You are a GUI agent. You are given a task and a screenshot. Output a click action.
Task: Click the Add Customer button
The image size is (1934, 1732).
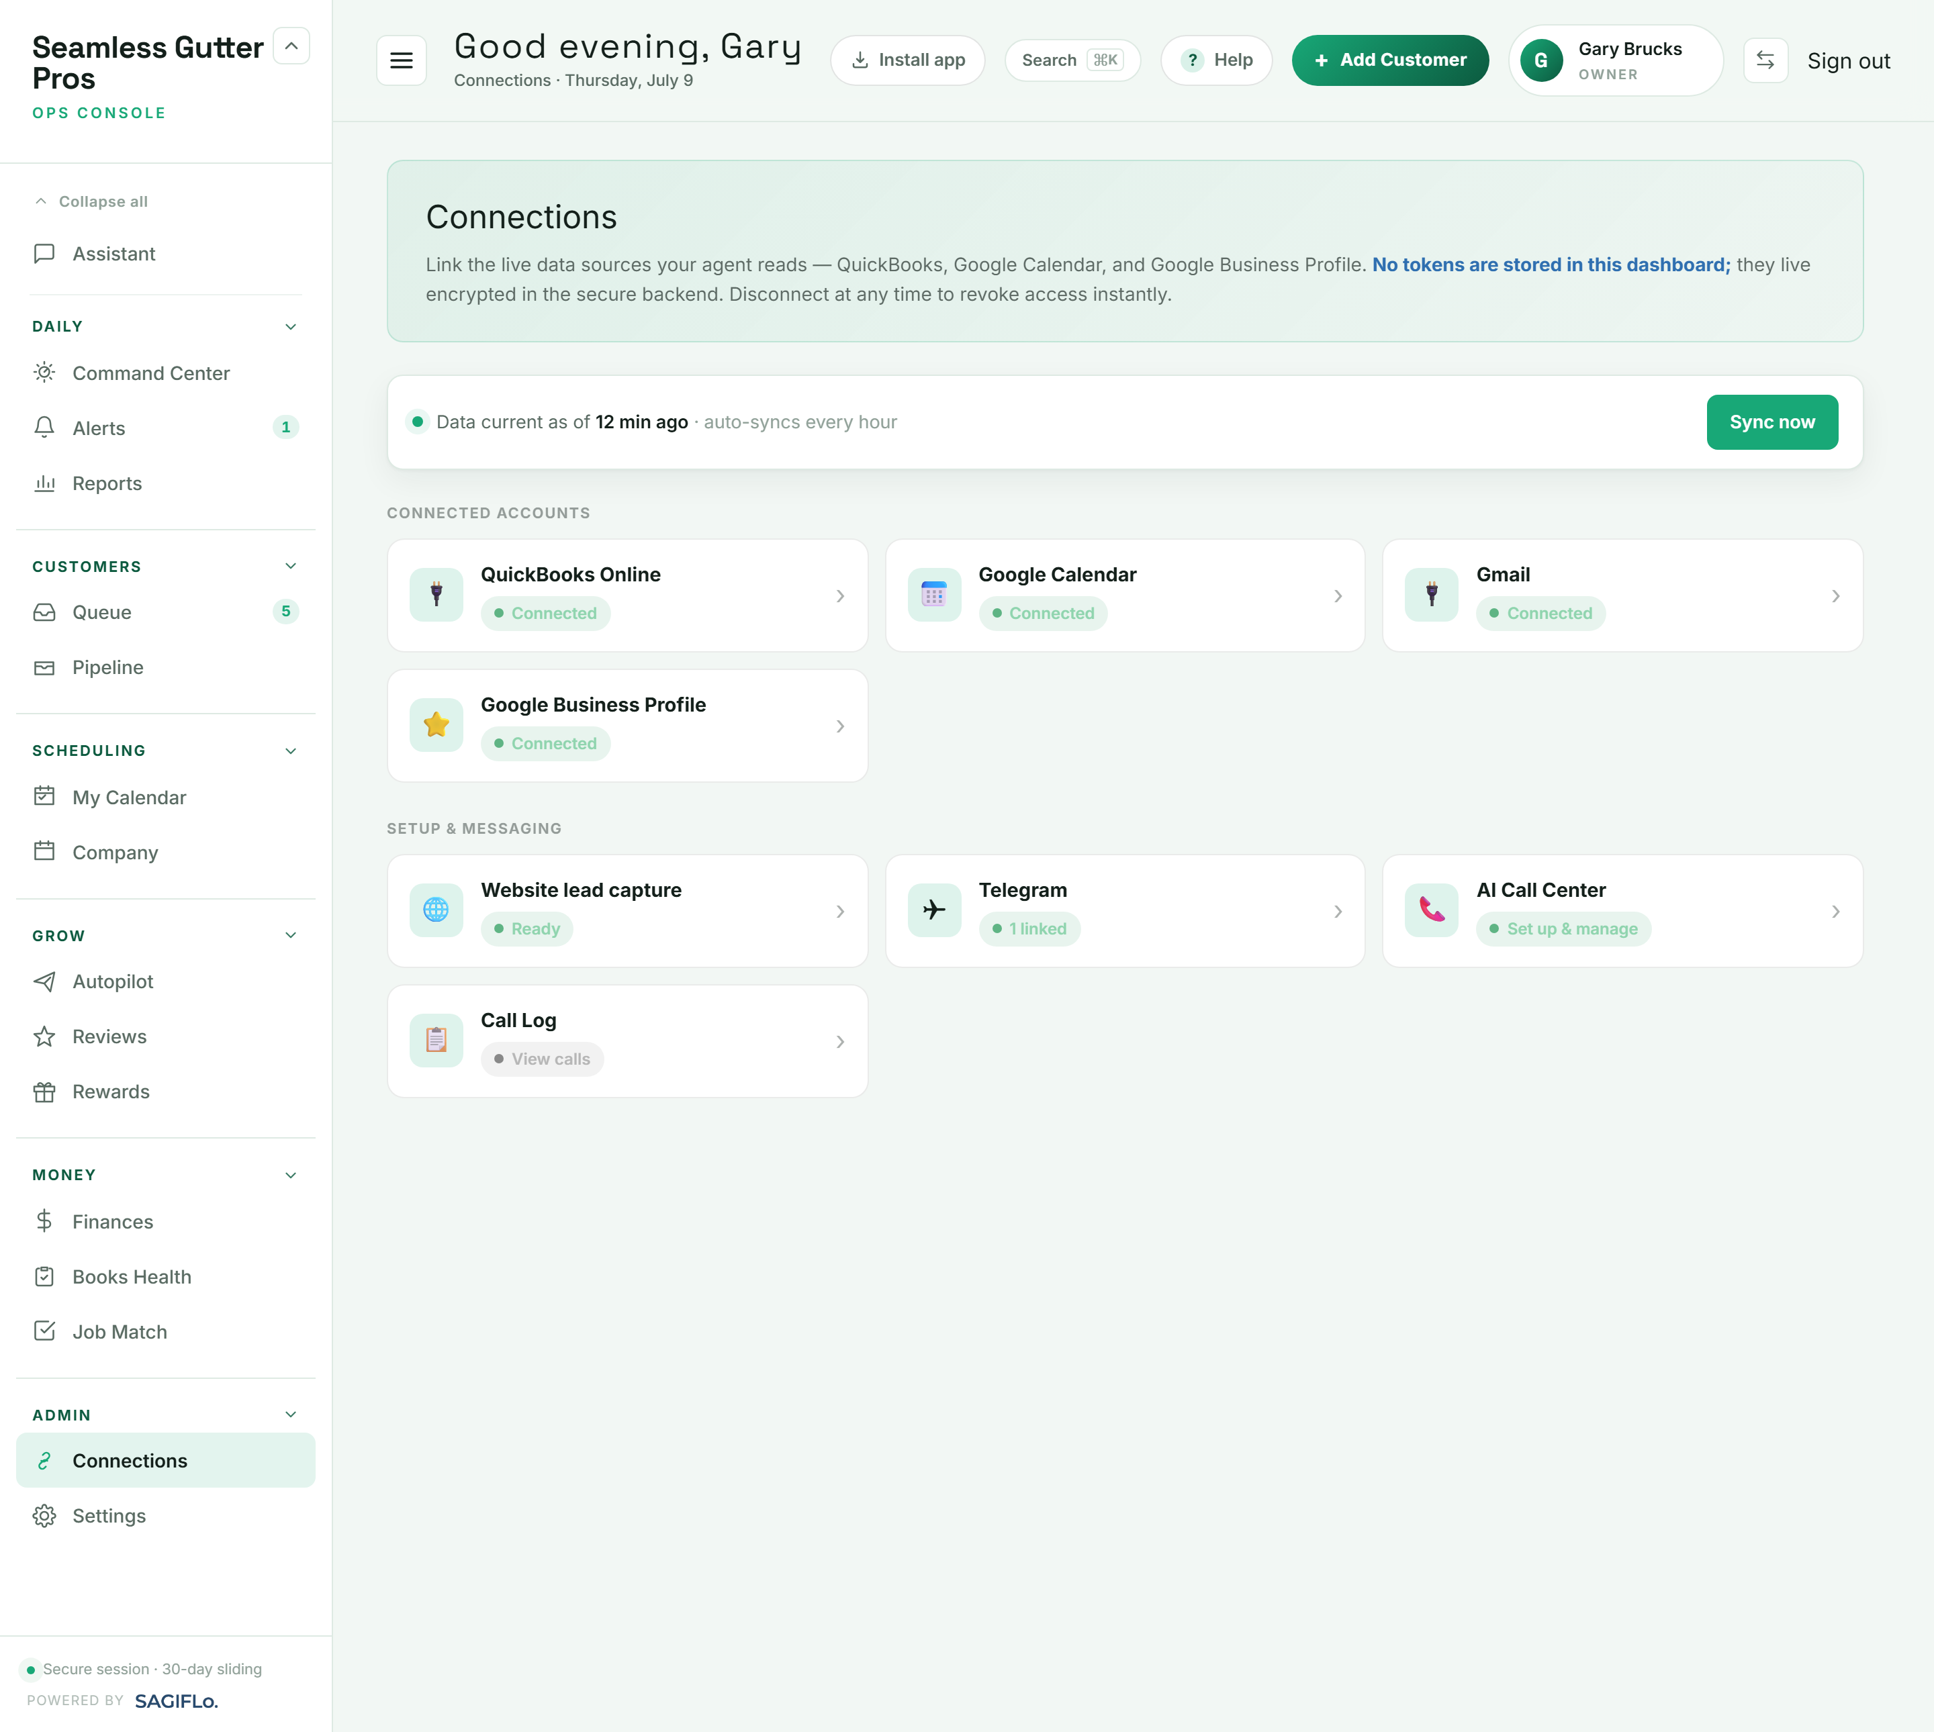point(1389,60)
